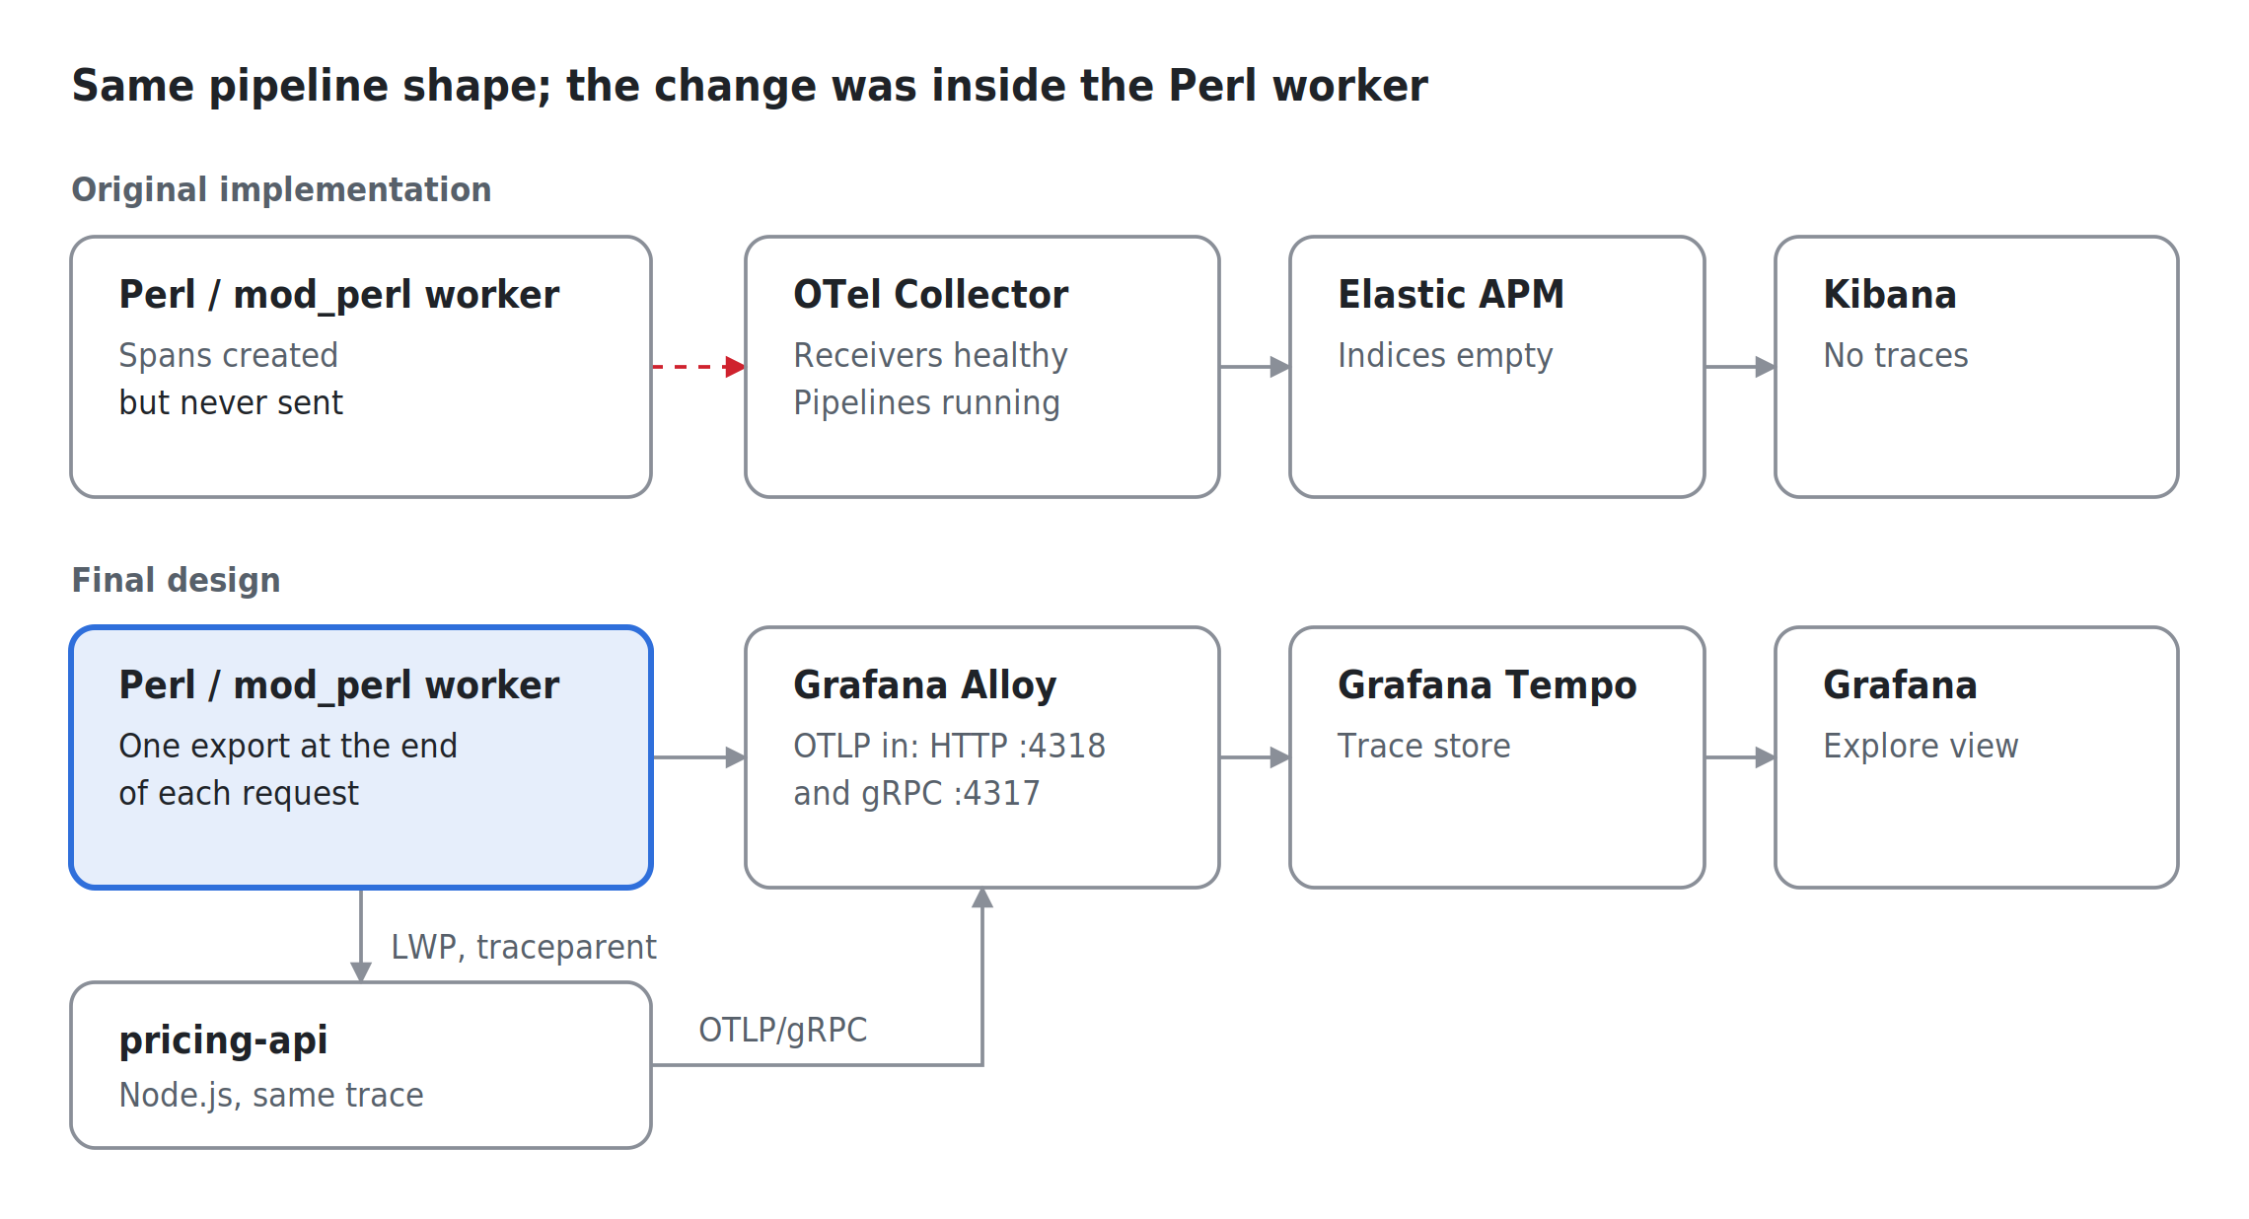The width and height of the screenshot is (2249, 1219).
Task: Click 'One export at the end' text
Action: click(x=288, y=746)
